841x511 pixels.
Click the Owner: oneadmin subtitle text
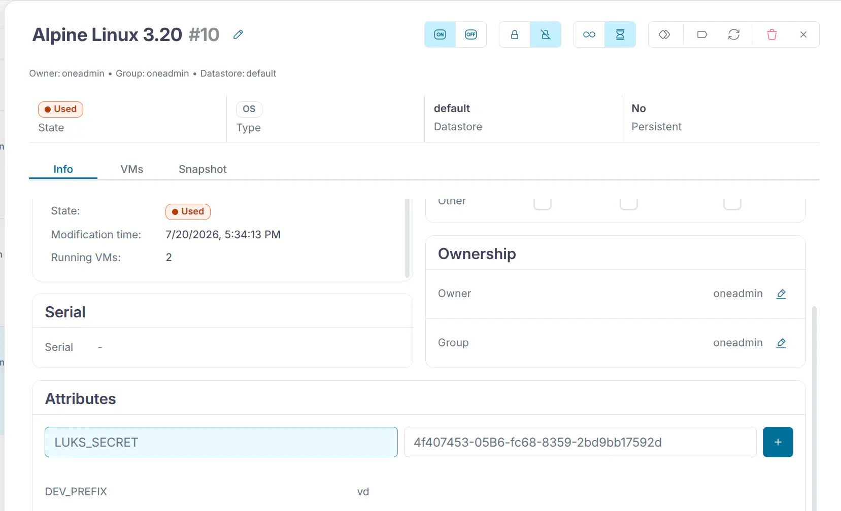tap(66, 74)
